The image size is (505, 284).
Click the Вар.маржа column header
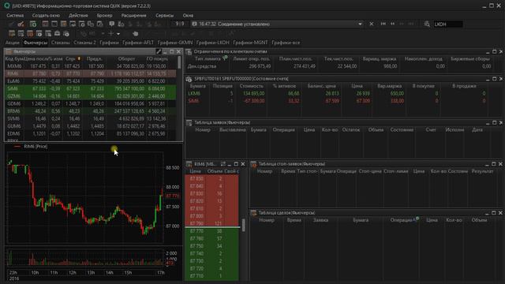(389, 86)
